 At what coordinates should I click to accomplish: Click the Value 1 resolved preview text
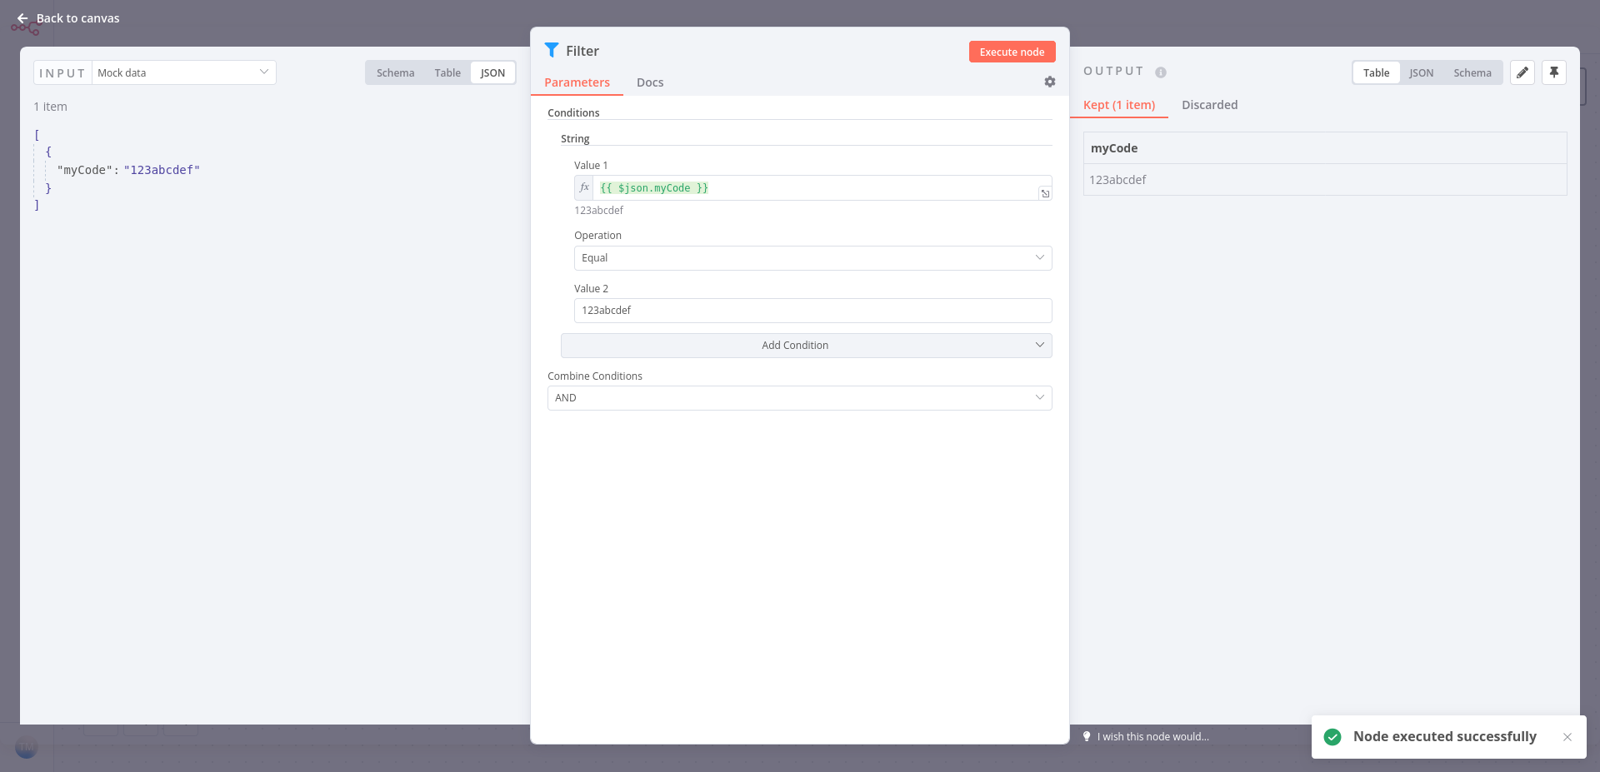598,211
